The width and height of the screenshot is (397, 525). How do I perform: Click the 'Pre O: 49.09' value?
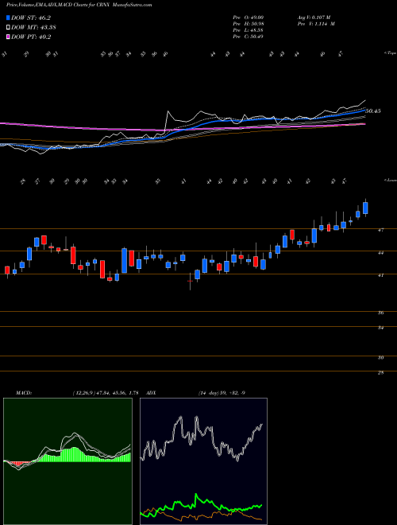(249, 17)
